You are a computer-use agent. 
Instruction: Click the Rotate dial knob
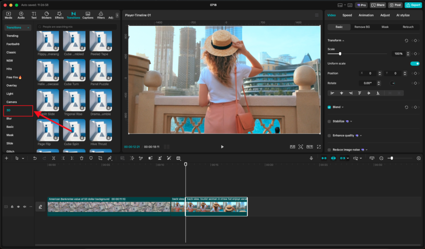point(392,83)
